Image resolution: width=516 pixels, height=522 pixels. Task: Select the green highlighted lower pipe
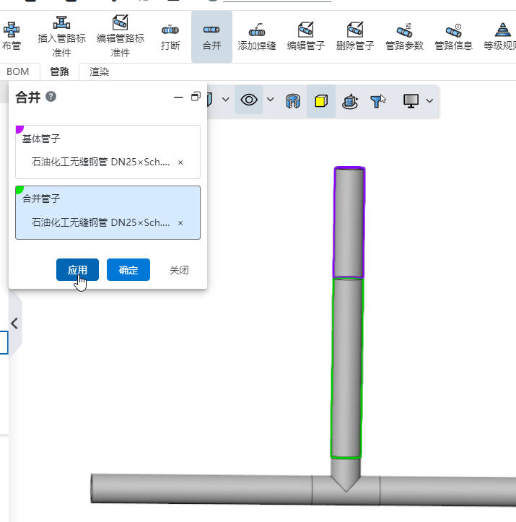(x=346, y=368)
